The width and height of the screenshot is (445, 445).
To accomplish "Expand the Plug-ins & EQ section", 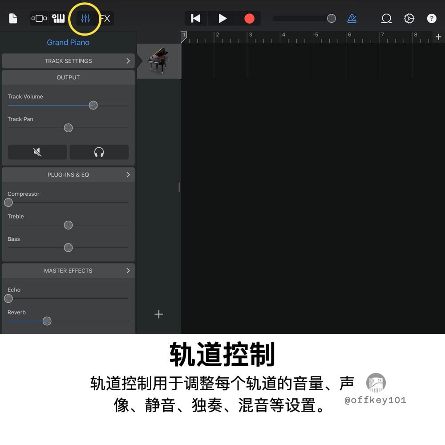I will click(68, 174).
